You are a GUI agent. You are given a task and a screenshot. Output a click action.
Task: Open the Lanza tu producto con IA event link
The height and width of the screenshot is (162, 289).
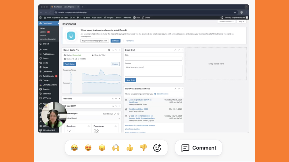(140, 101)
